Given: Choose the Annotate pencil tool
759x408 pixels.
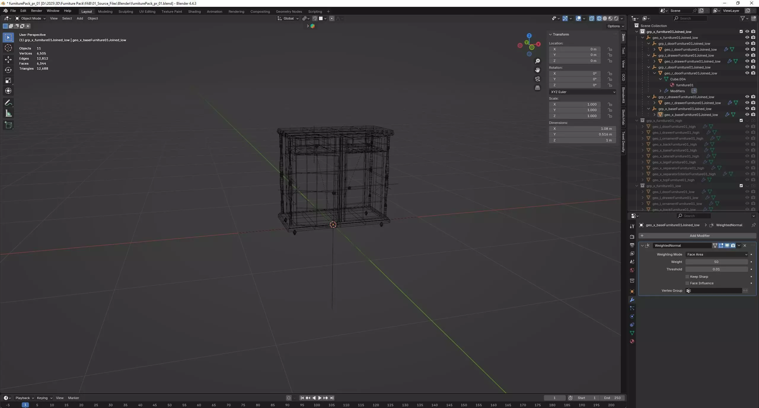Looking at the screenshot, I should point(8,103).
